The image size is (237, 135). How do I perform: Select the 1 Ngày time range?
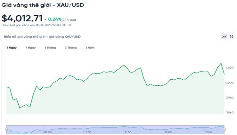click(x=12, y=48)
